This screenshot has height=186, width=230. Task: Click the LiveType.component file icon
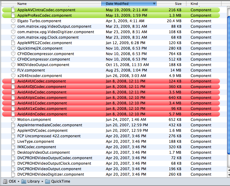[x=13, y=142]
